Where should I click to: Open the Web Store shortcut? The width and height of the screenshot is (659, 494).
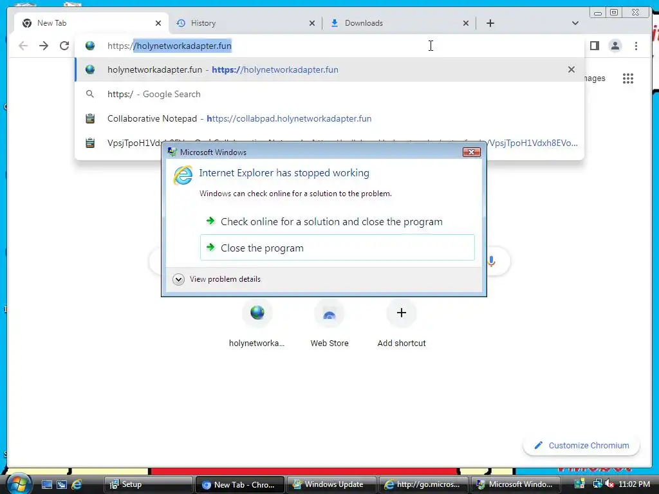point(329,324)
